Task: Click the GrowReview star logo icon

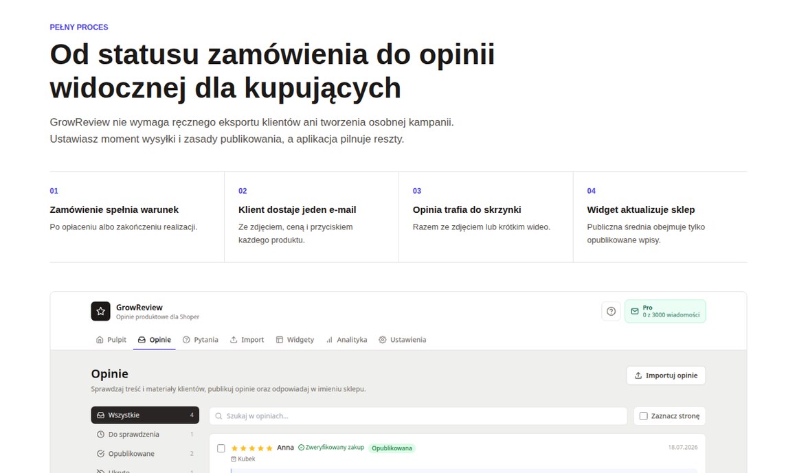Action: pyautogui.click(x=100, y=311)
